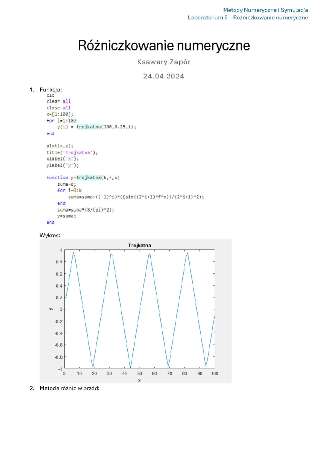Image resolution: width=328 pixels, height=463 pixels.
Task: Click the y-axis tick label "-0.6"
Action: [x=58, y=345]
